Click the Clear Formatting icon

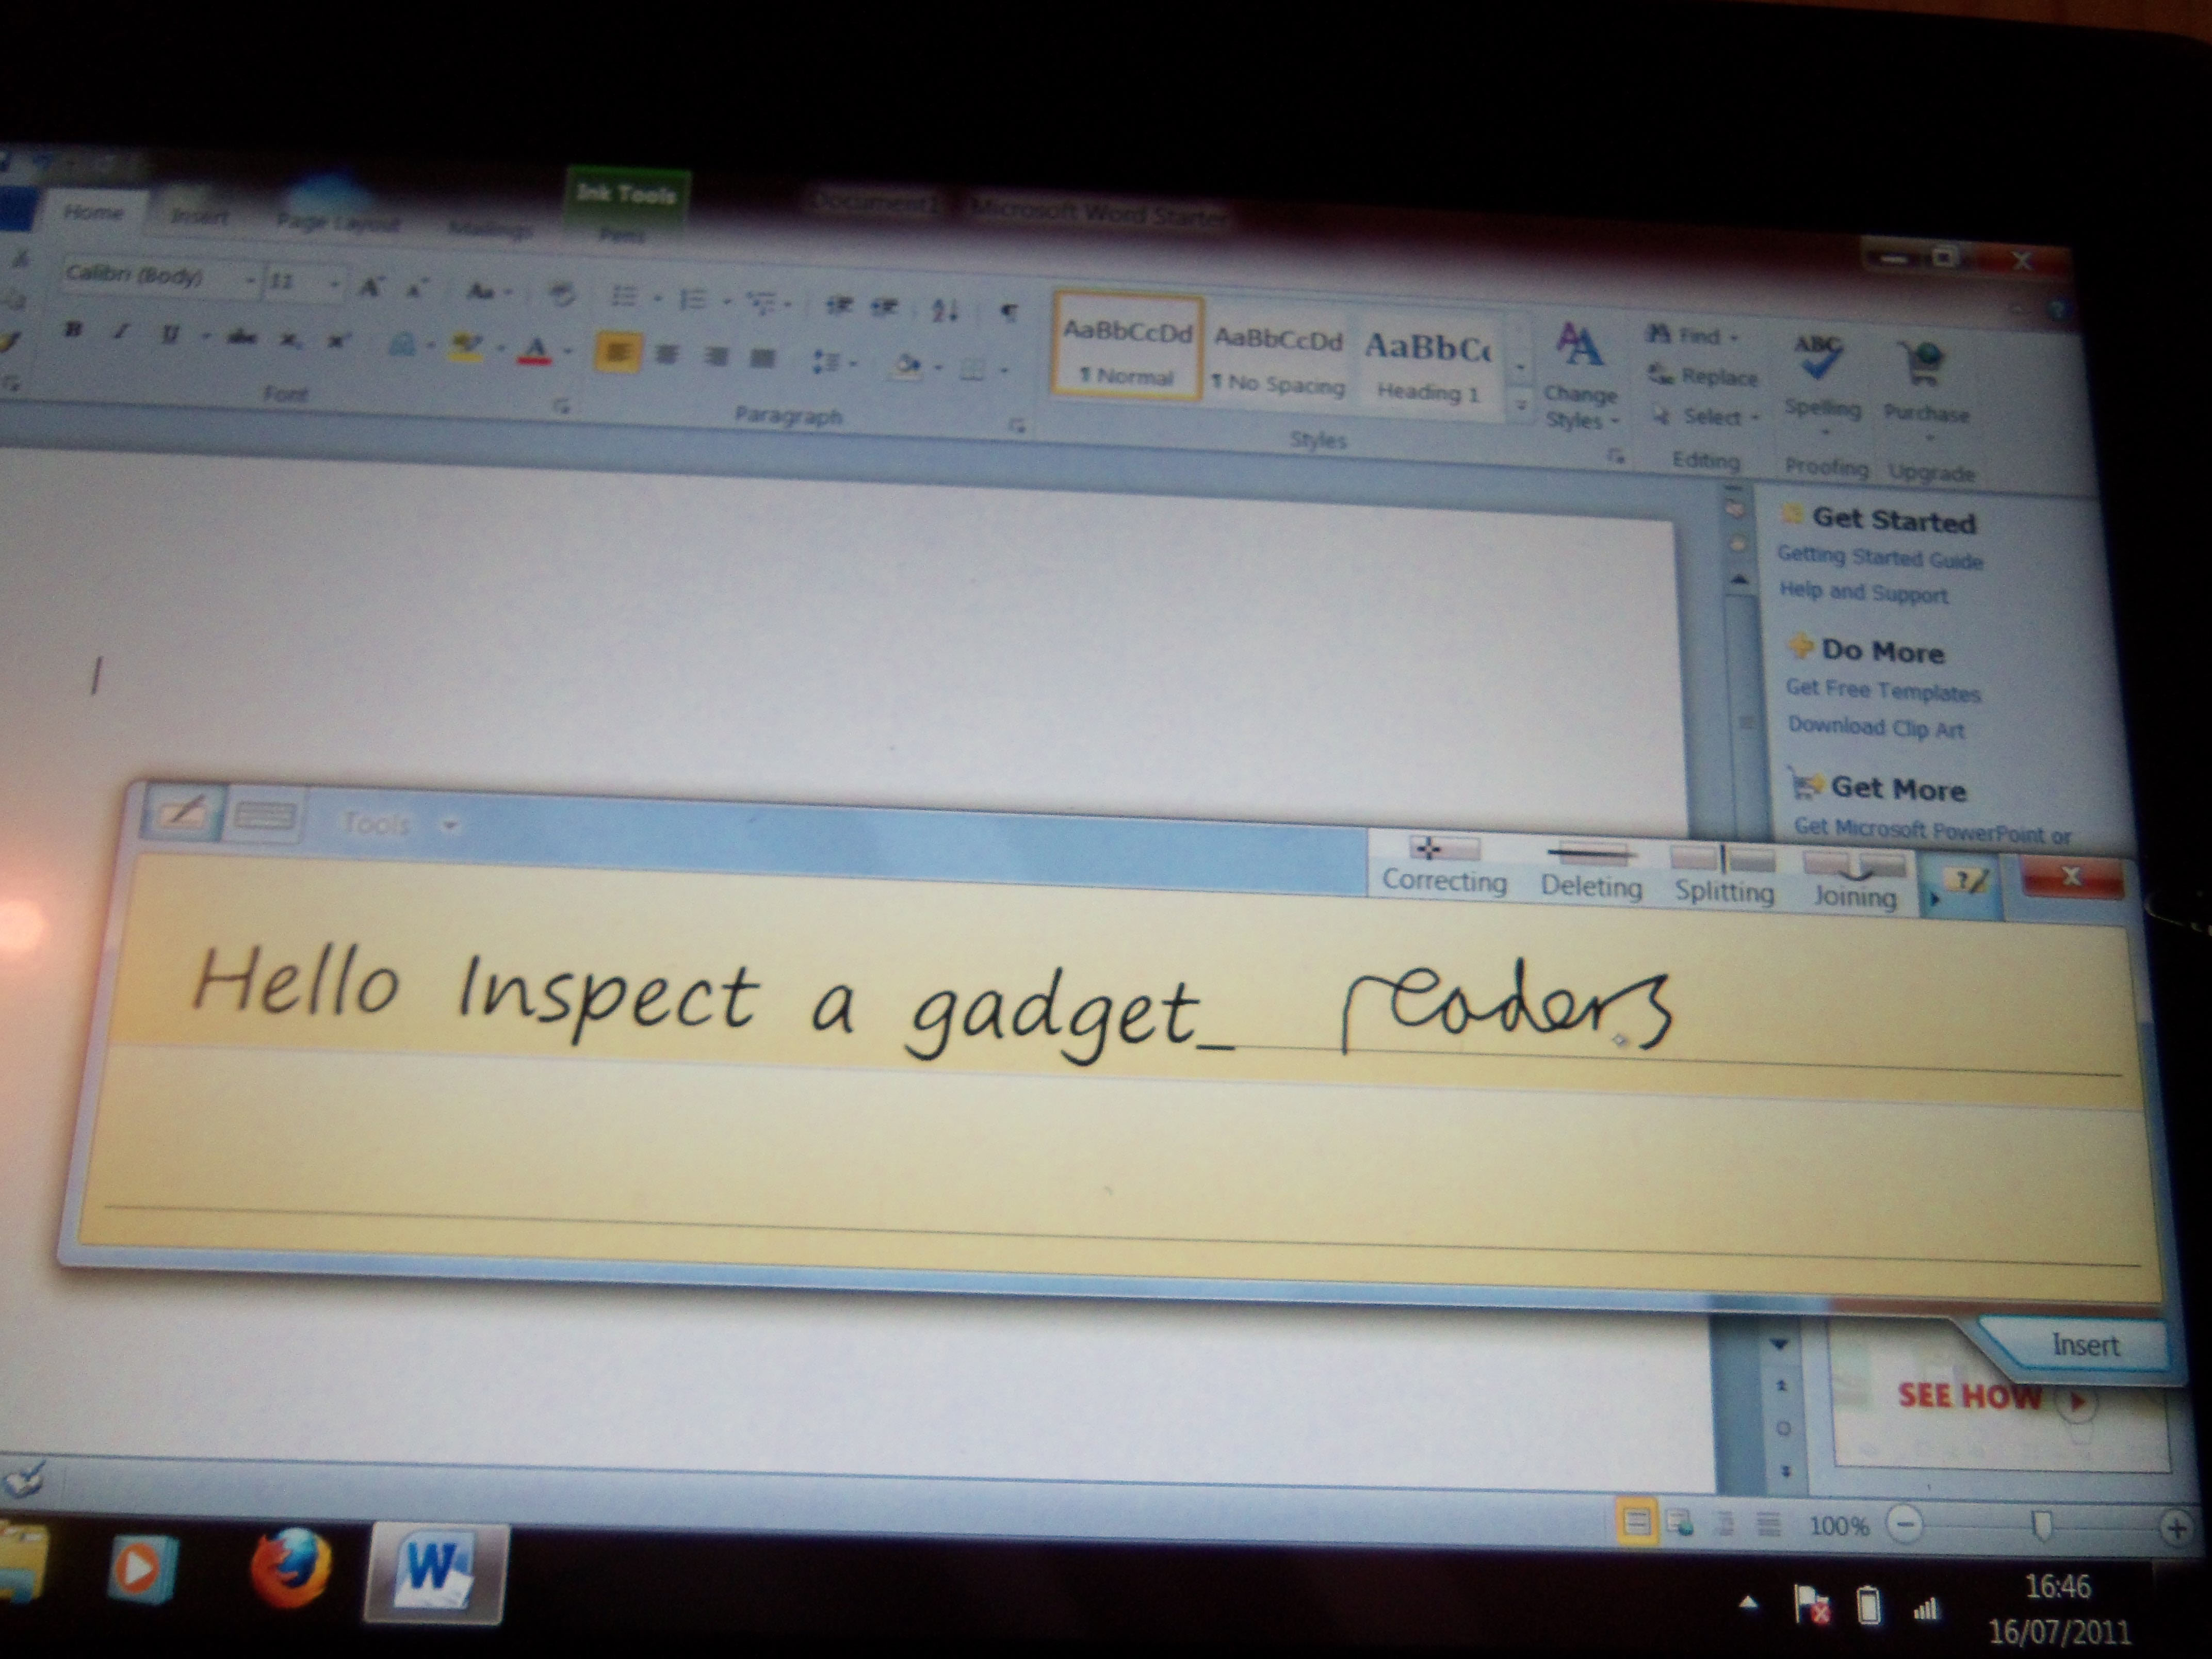coord(561,294)
